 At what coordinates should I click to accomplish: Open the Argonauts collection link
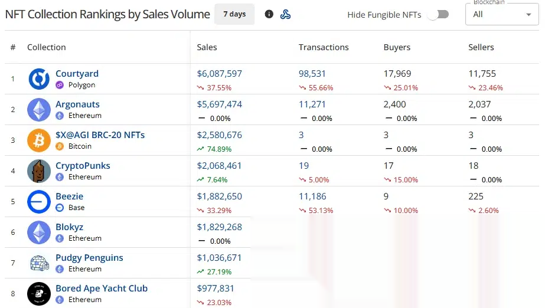(x=77, y=104)
